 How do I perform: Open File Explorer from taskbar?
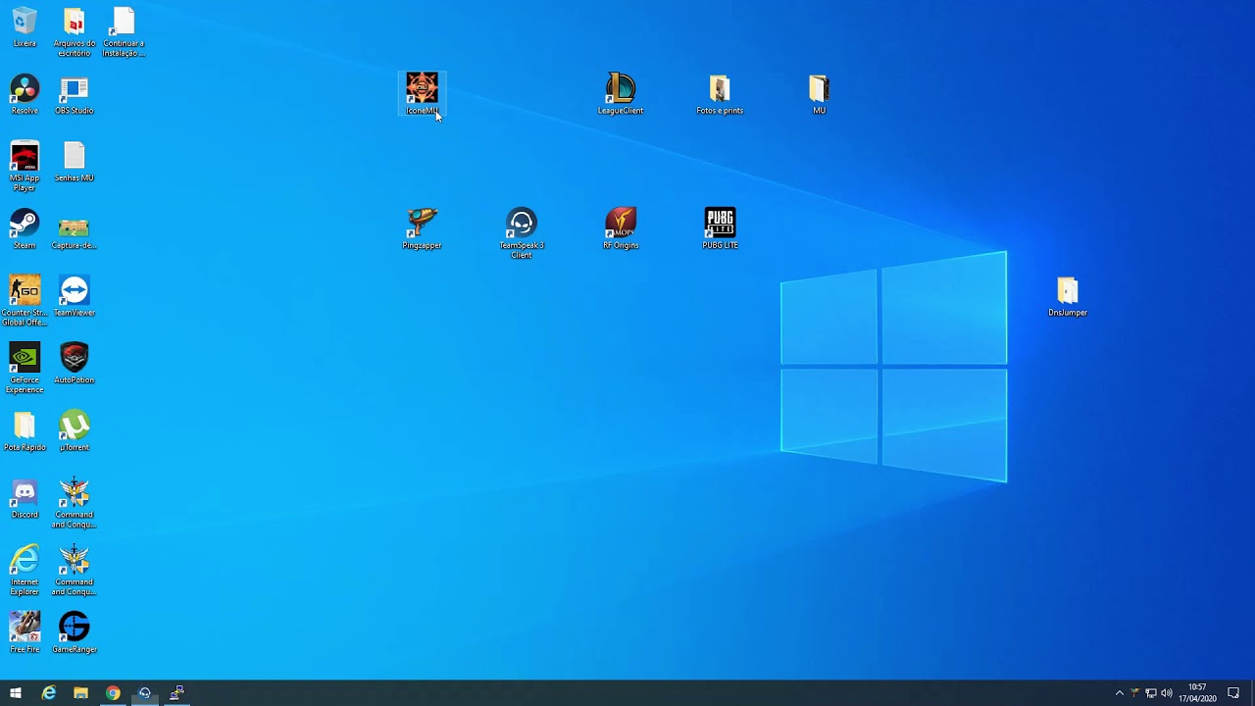80,693
